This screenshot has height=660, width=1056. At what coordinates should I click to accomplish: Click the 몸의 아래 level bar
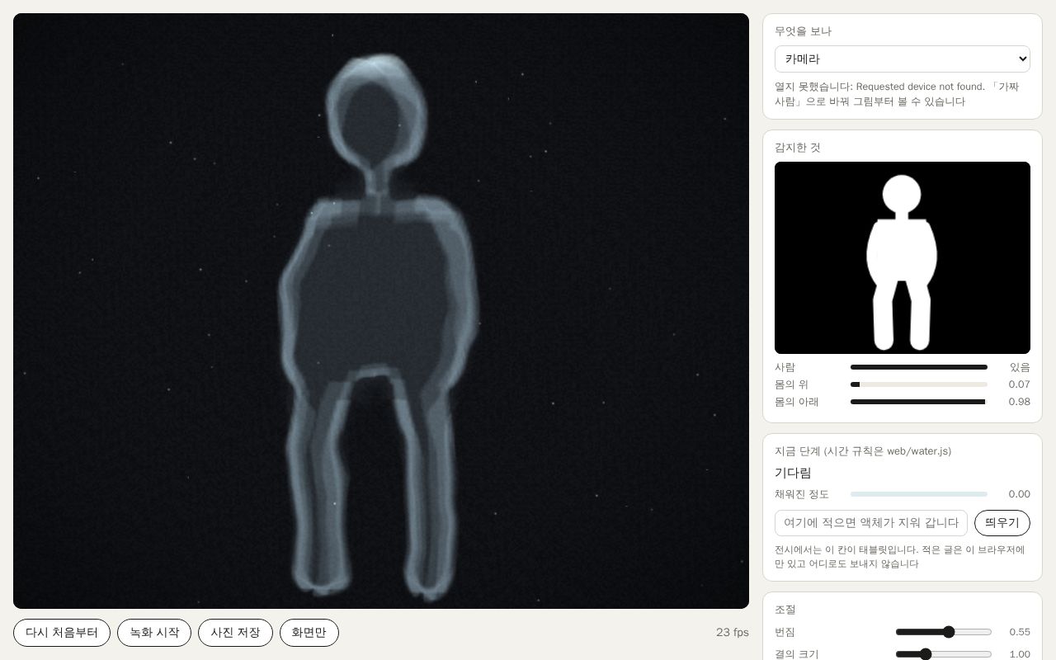point(919,402)
